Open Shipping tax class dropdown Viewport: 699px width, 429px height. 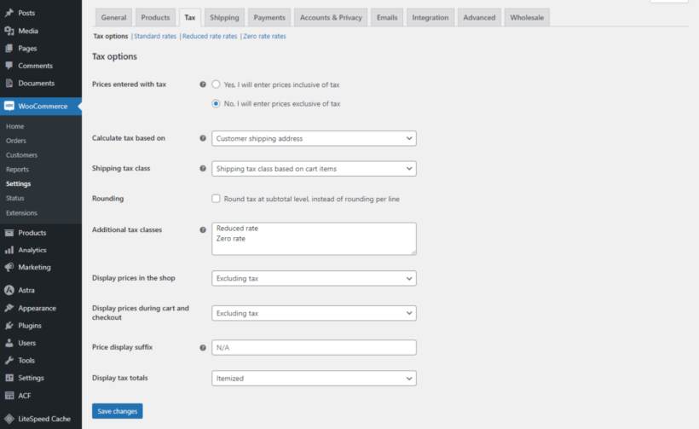(314, 169)
